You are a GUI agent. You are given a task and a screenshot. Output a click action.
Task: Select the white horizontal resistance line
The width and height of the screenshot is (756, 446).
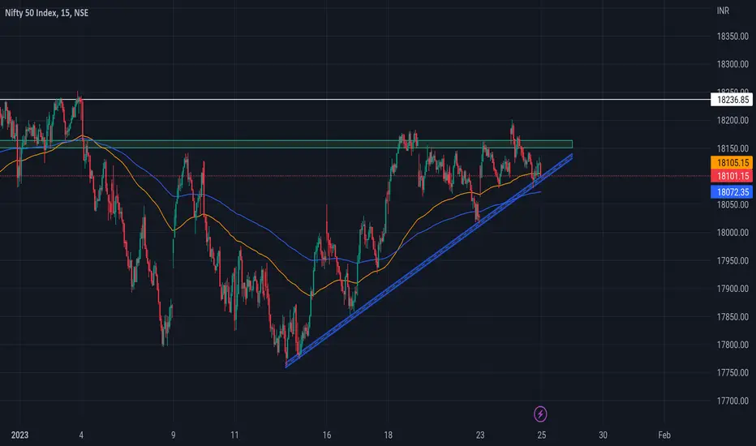click(x=355, y=100)
